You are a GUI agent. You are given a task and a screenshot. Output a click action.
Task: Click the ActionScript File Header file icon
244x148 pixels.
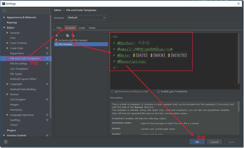56,40
